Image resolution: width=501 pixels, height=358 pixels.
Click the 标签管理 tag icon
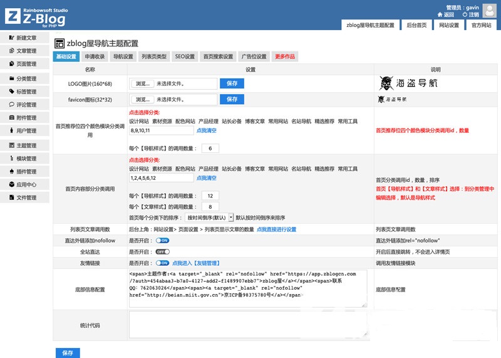(x=11, y=92)
